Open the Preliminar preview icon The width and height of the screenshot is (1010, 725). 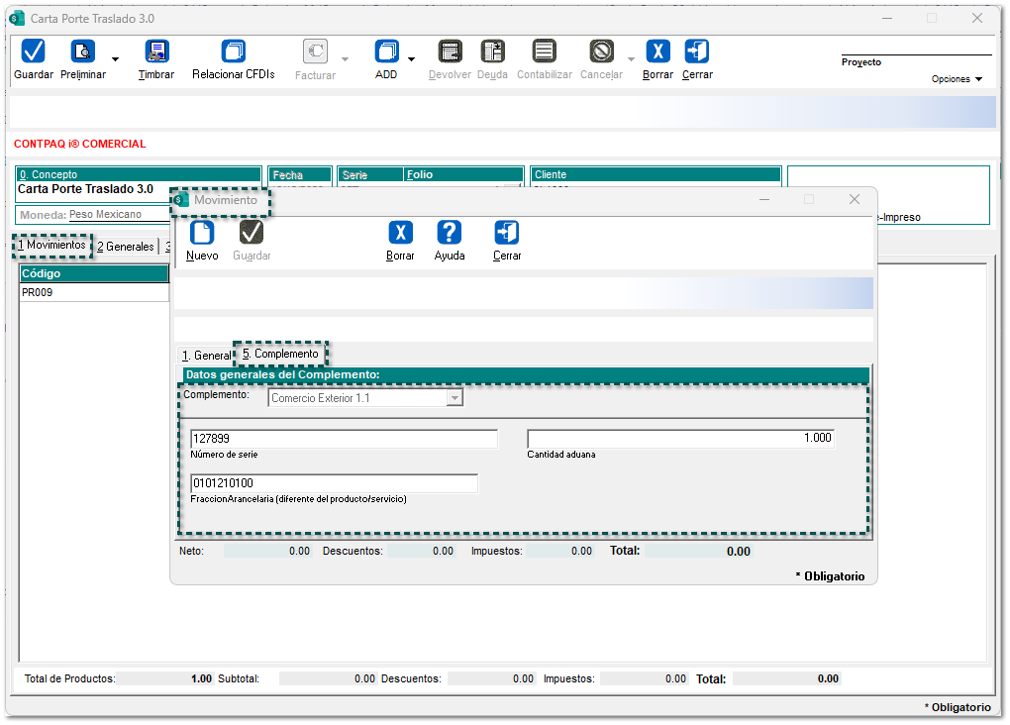point(82,52)
